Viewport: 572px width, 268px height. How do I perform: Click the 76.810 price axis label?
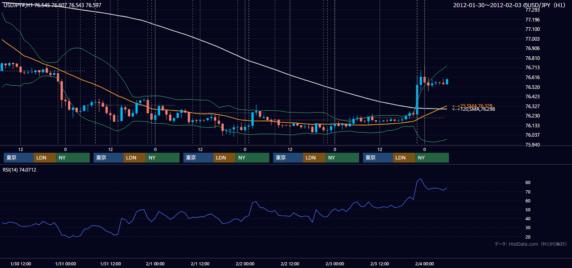tap(532, 58)
